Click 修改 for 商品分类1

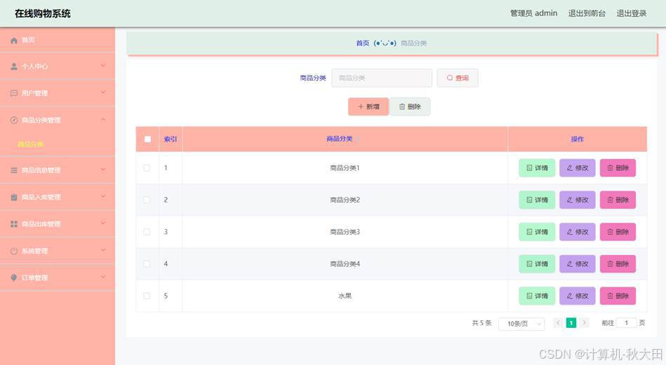578,168
